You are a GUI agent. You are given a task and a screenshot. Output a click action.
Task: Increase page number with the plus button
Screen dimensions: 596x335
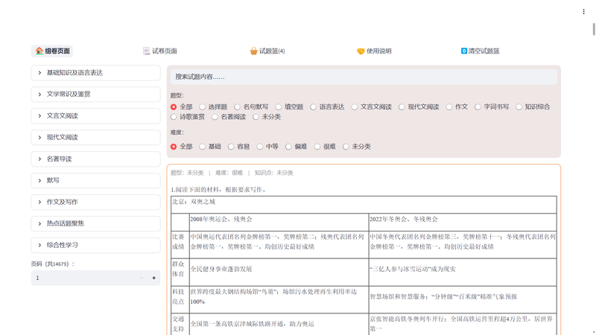(x=154, y=278)
